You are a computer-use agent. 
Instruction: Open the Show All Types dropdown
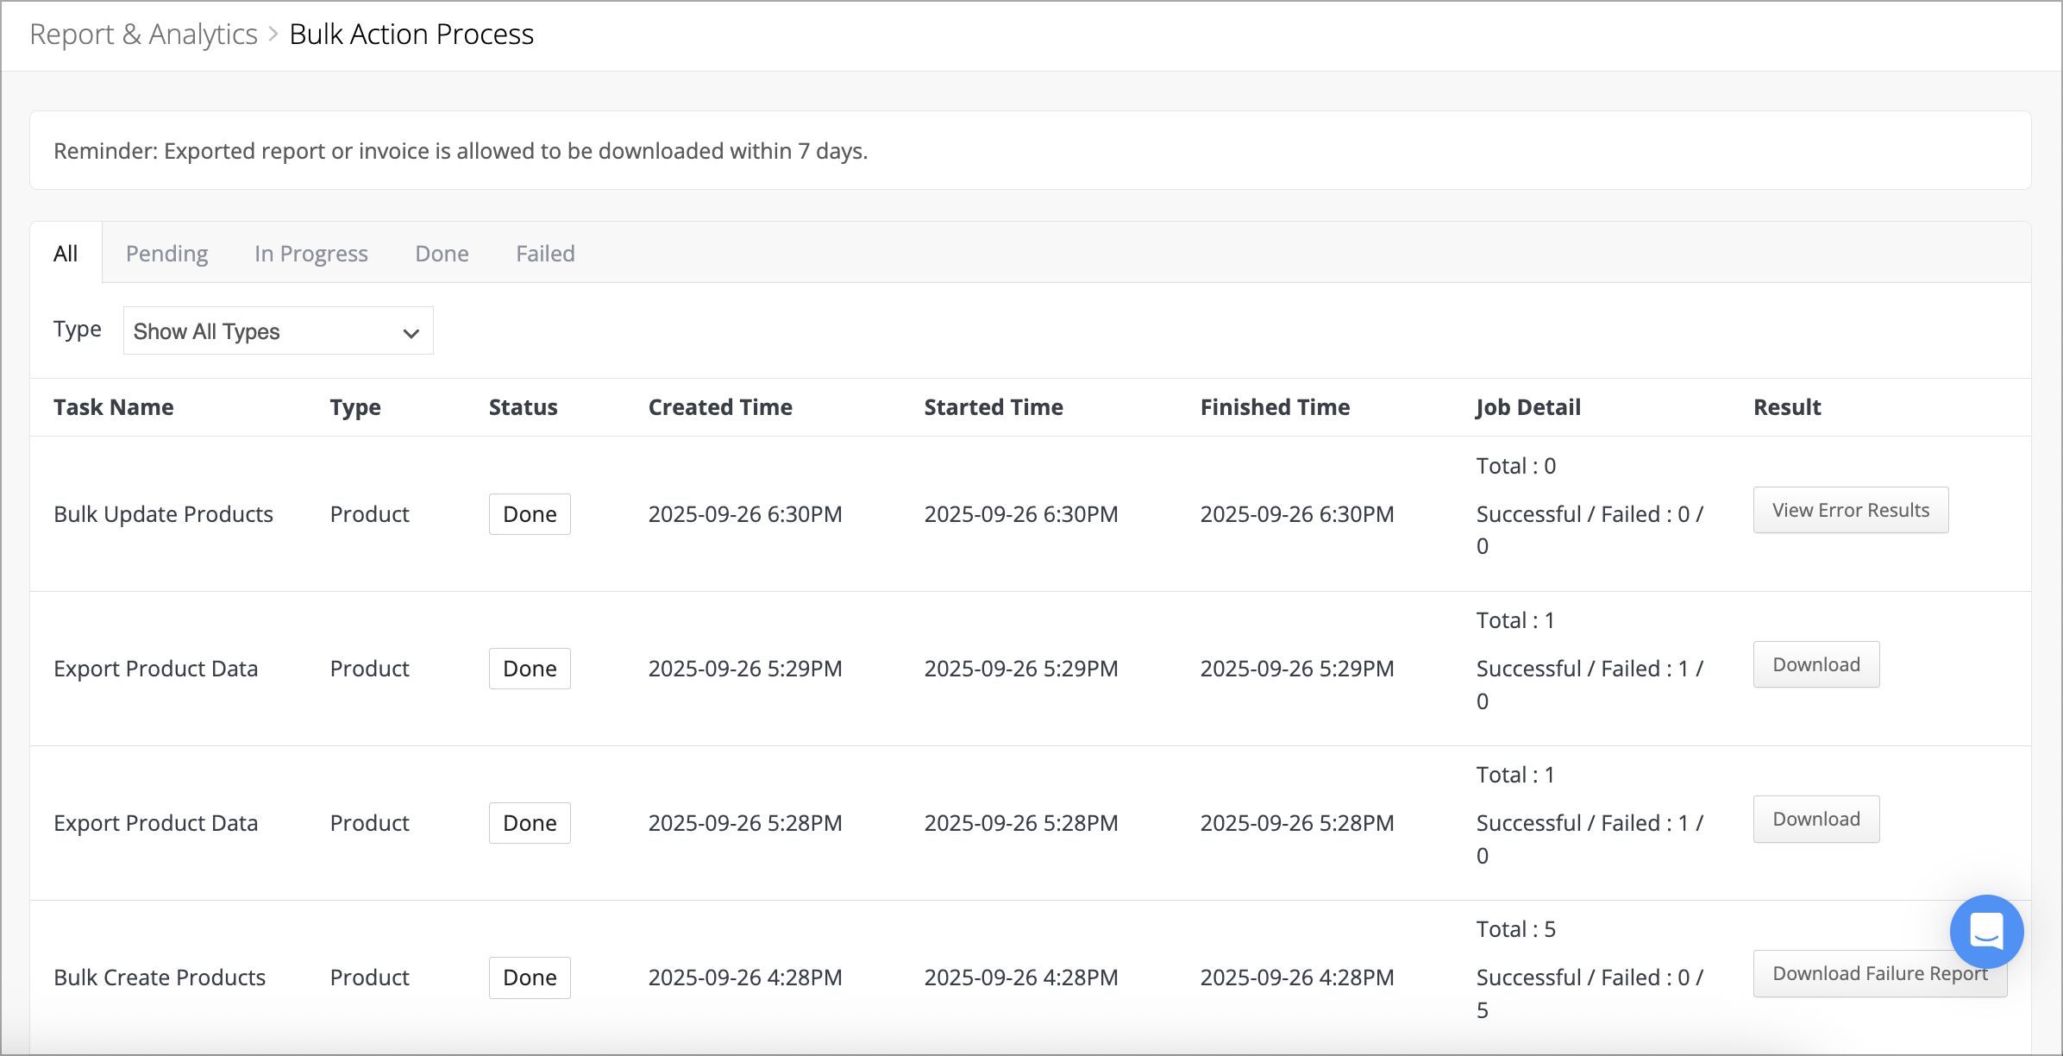(x=278, y=331)
